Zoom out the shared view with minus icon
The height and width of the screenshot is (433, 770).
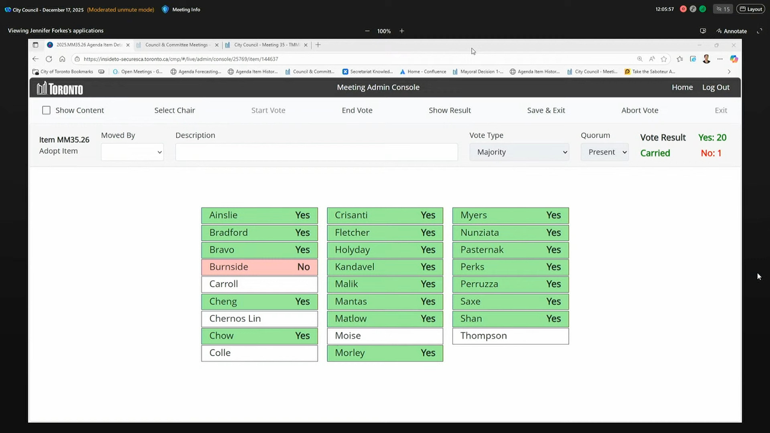pyautogui.click(x=367, y=31)
